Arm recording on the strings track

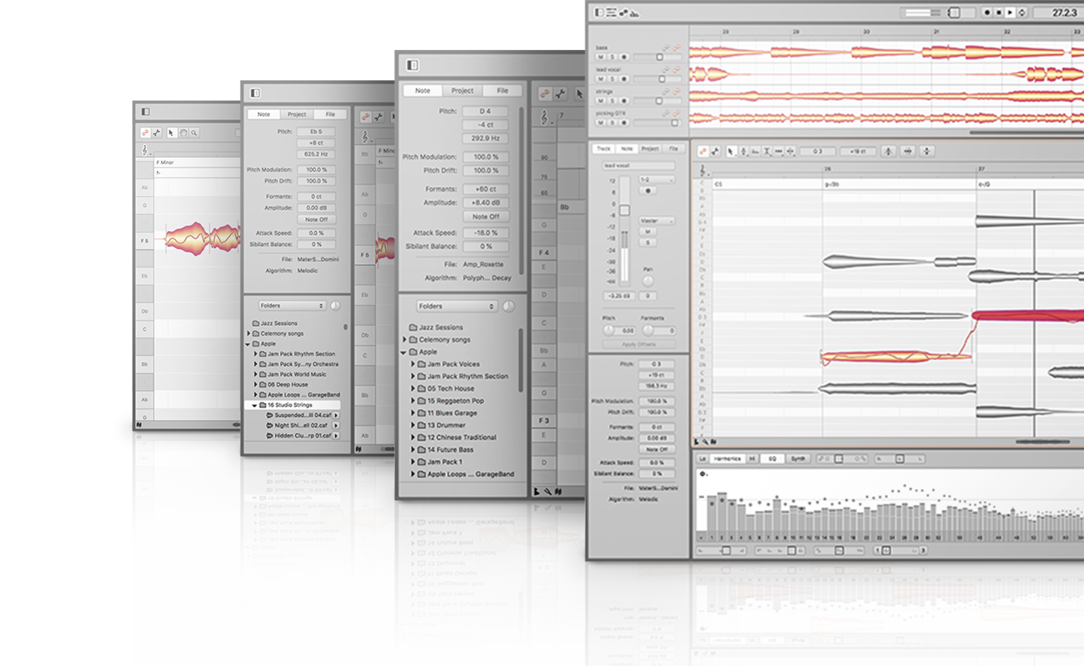pyautogui.click(x=624, y=100)
